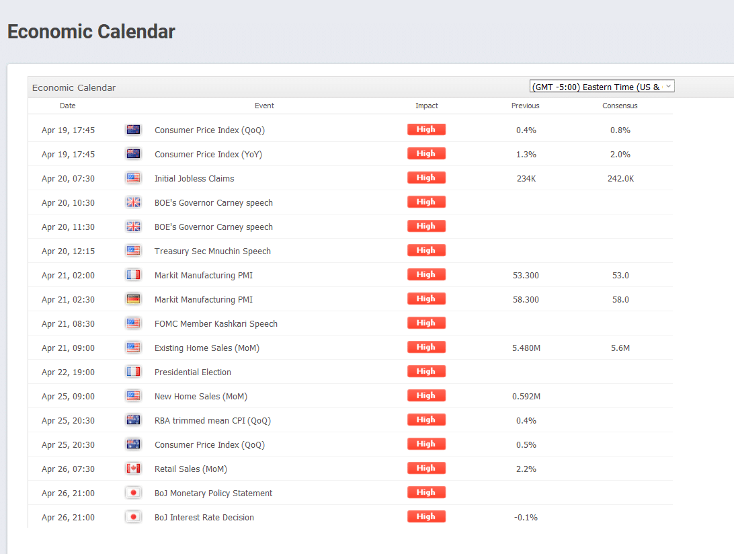Click the High badge for New Home Sales
The width and height of the screenshot is (734, 554).
click(x=426, y=396)
